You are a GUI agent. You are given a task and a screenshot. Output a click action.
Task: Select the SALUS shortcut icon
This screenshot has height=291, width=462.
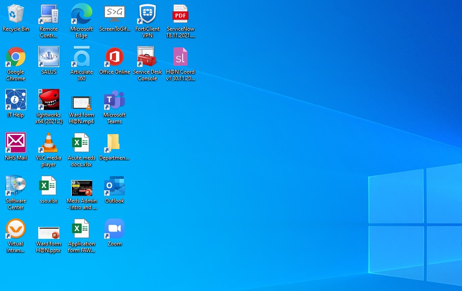click(x=49, y=57)
